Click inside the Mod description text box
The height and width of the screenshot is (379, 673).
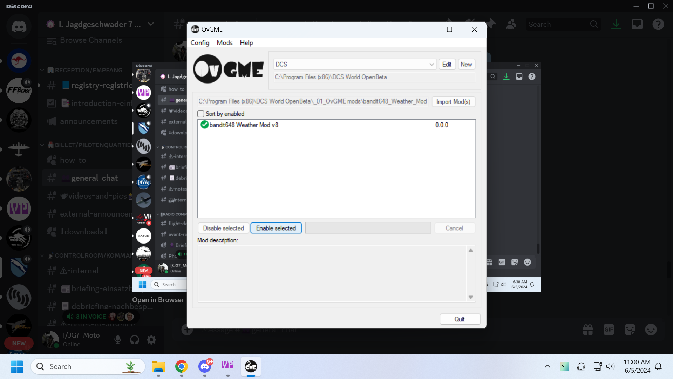(332, 273)
